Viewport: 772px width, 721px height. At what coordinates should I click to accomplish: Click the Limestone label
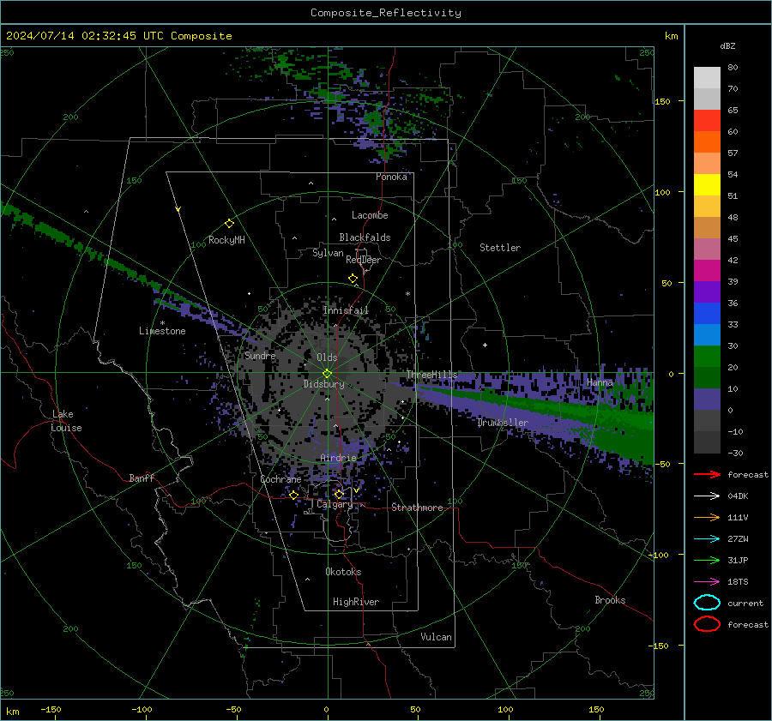coord(162,331)
